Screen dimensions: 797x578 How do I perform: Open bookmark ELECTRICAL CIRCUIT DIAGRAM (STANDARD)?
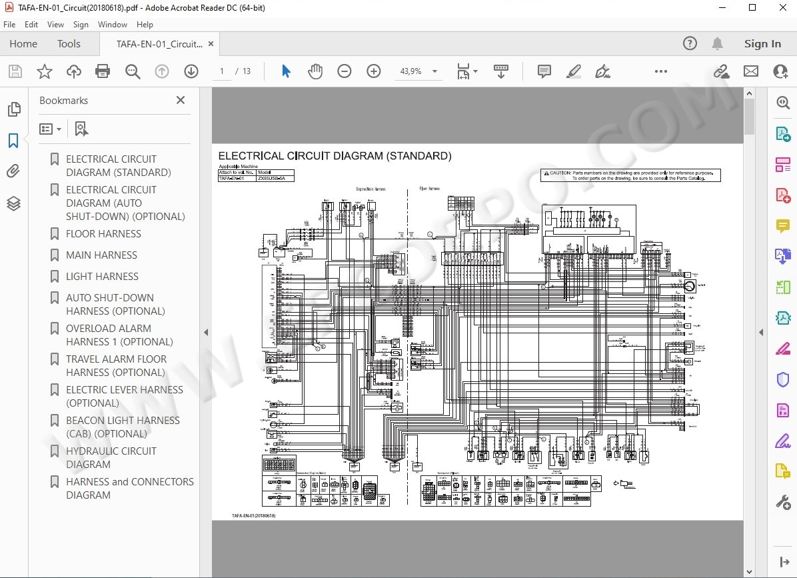click(x=119, y=166)
